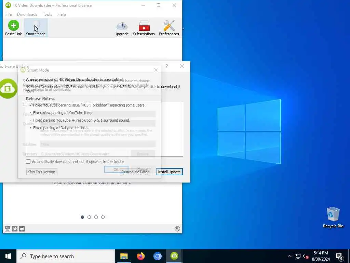This screenshot has height=263, width=350.
Task: Open the notification center
Action: [x=339, y=256]
